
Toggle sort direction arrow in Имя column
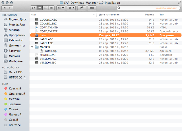point(94,14)
